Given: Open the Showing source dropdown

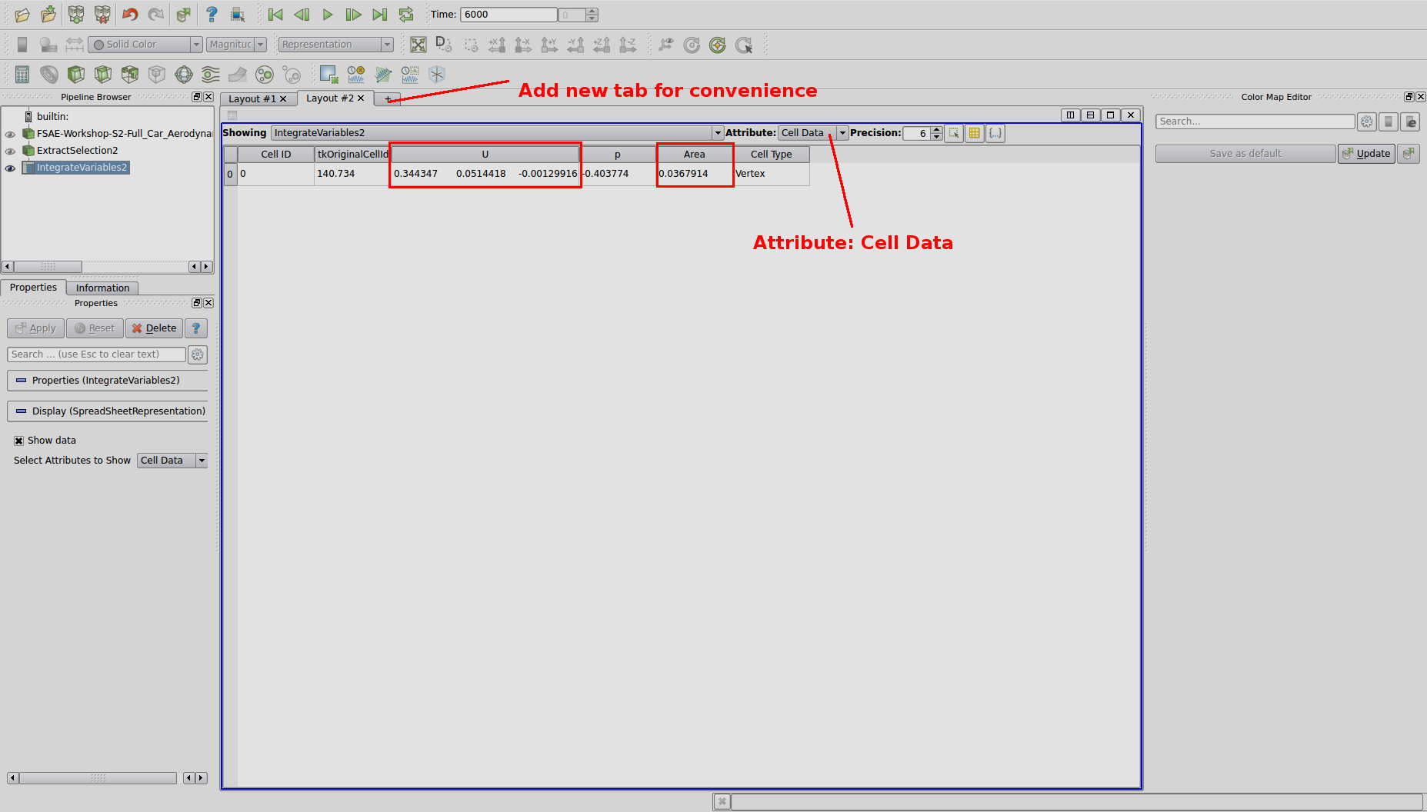Looking at the screenshot, I should [497, 133].
